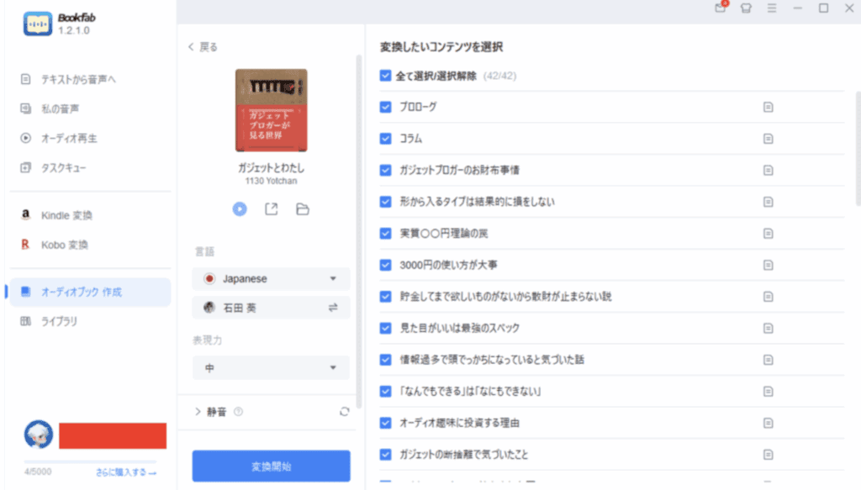The height and width of the screenshot is (490, 861).
Task: Click the export icon below the book title
Action: tap(271, 209)
